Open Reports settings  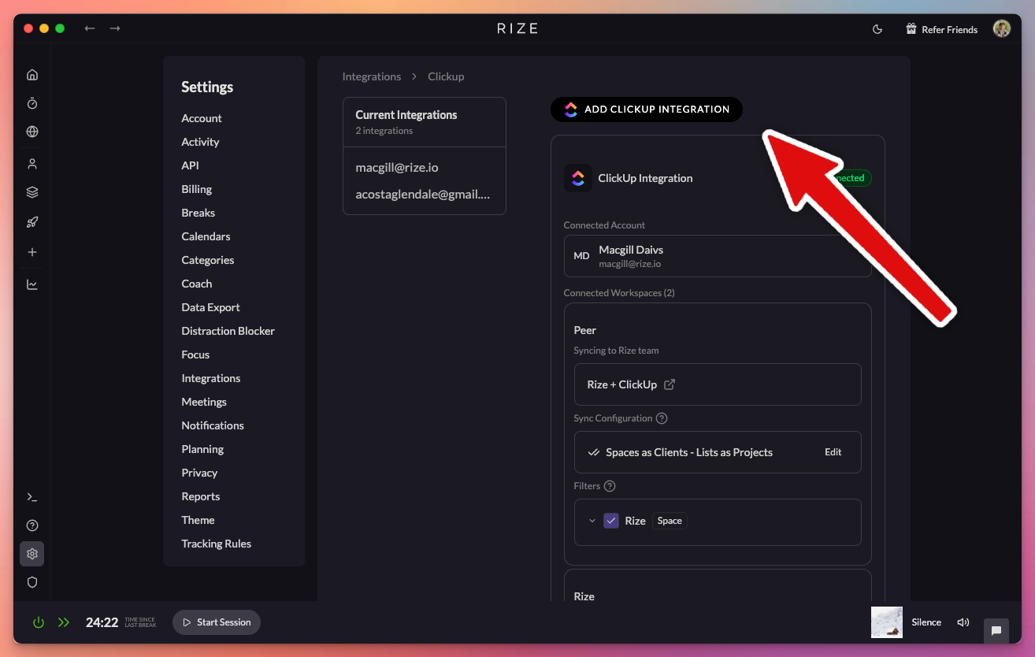[x=200, y=496]
